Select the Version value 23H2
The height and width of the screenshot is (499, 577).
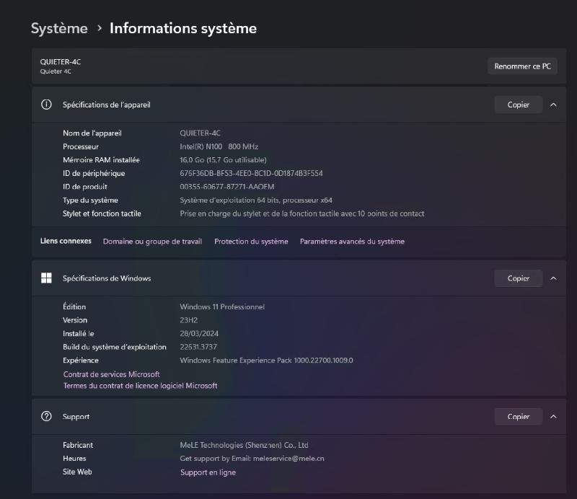point(189,320)
